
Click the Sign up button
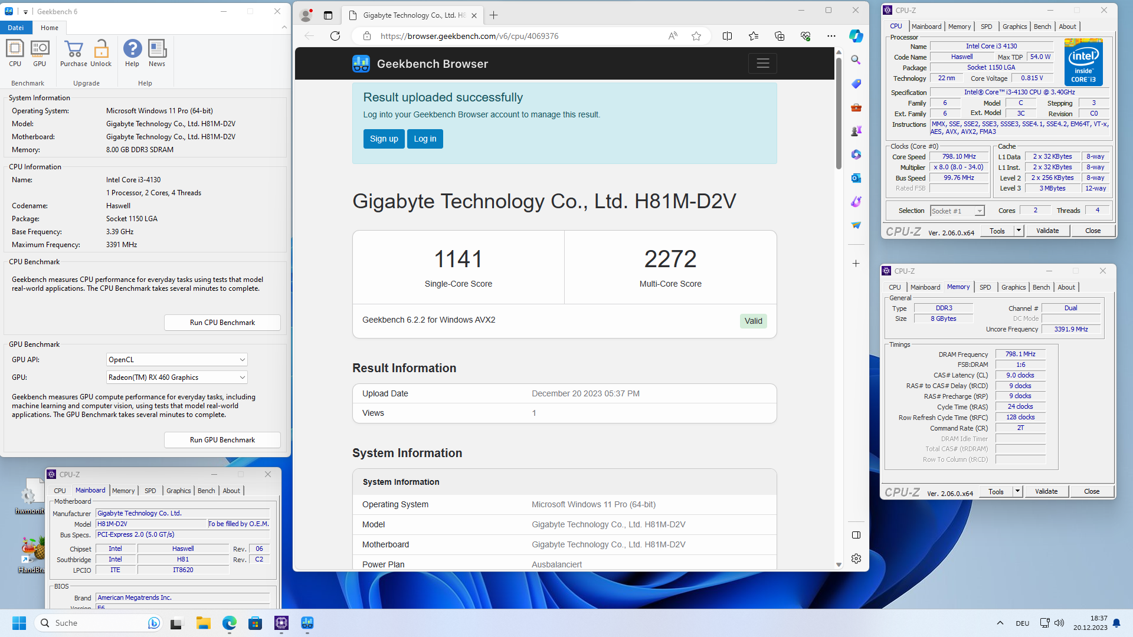click(x=384, y=139)
